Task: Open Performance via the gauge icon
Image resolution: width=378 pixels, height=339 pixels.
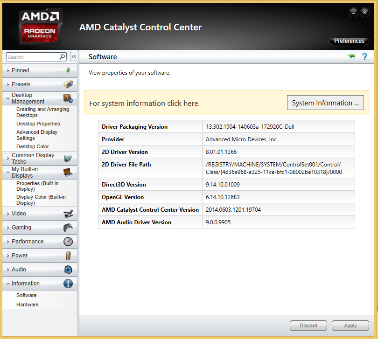Action: point(68,242)
